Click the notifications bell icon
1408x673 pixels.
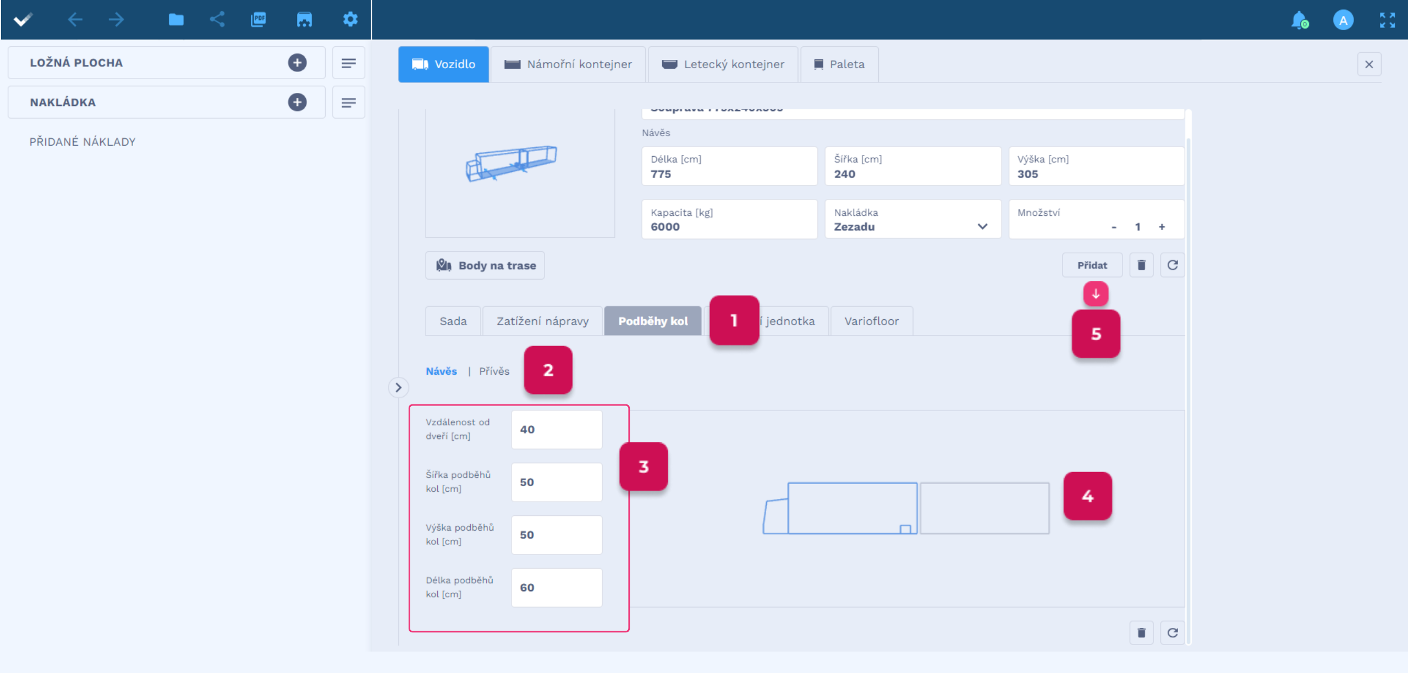coord(1299,20)
